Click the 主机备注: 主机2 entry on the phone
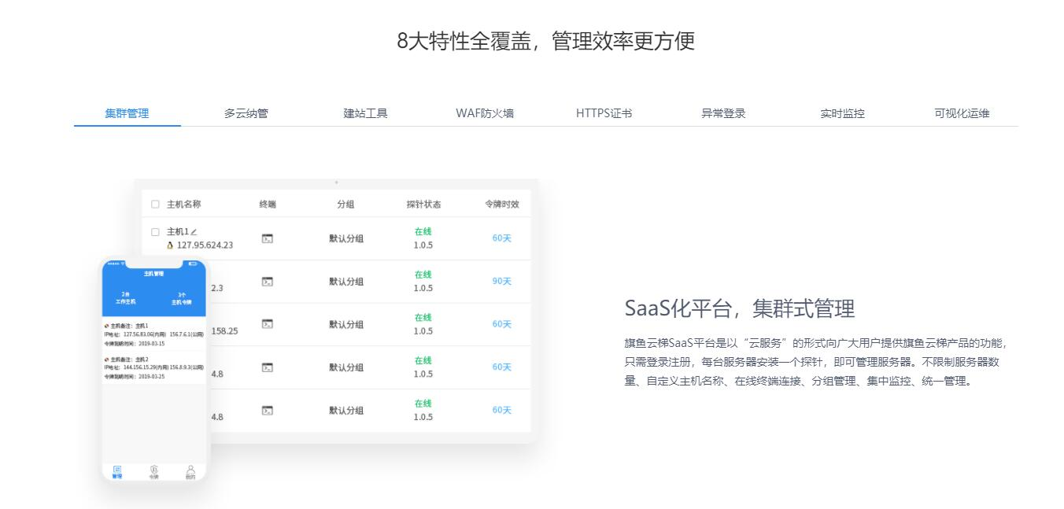The height and width of the screenshot is (509, 1064). [154, 367]
